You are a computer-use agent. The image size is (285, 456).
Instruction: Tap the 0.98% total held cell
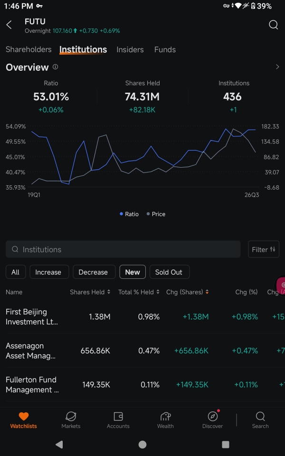pyautogui.click(x=149, y=317)
